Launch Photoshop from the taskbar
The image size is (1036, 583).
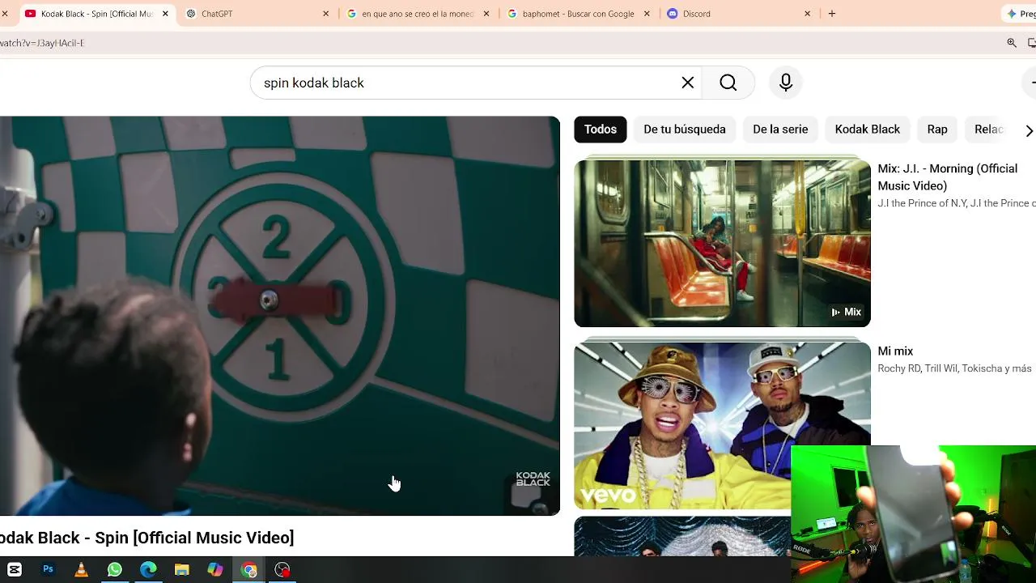pyautogui.click(x=48, y=569)
